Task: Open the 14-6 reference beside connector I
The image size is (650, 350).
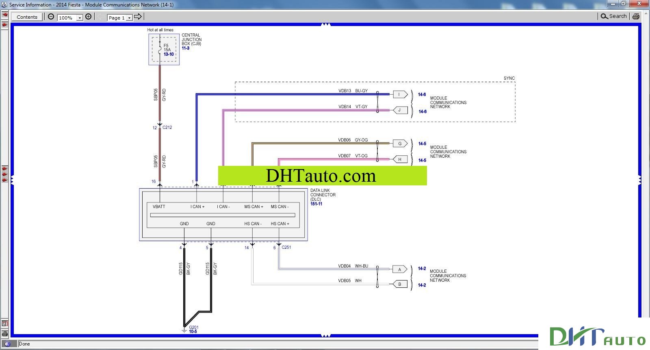Action: [422, 94]
